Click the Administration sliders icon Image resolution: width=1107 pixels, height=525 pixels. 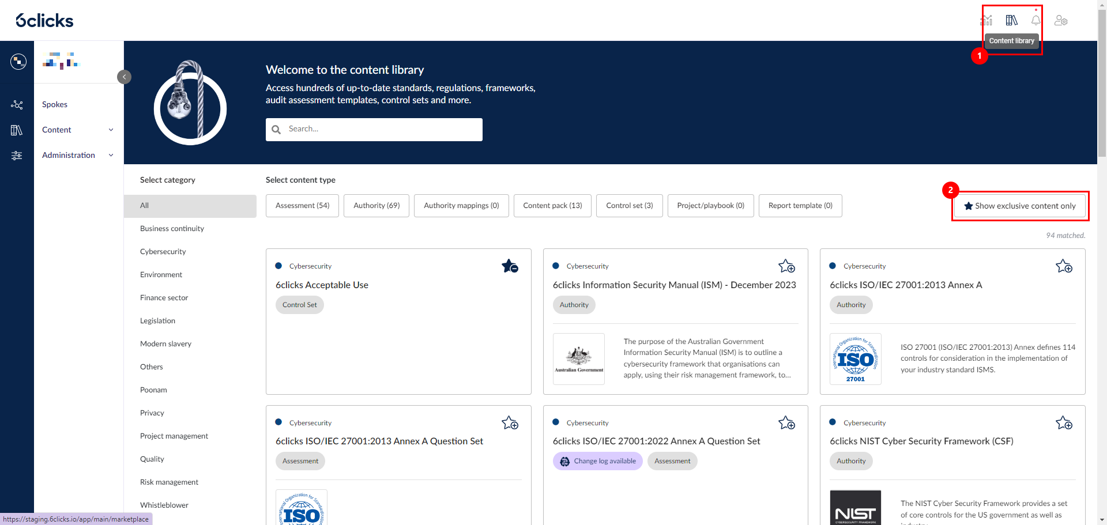[x=17, y=156]
